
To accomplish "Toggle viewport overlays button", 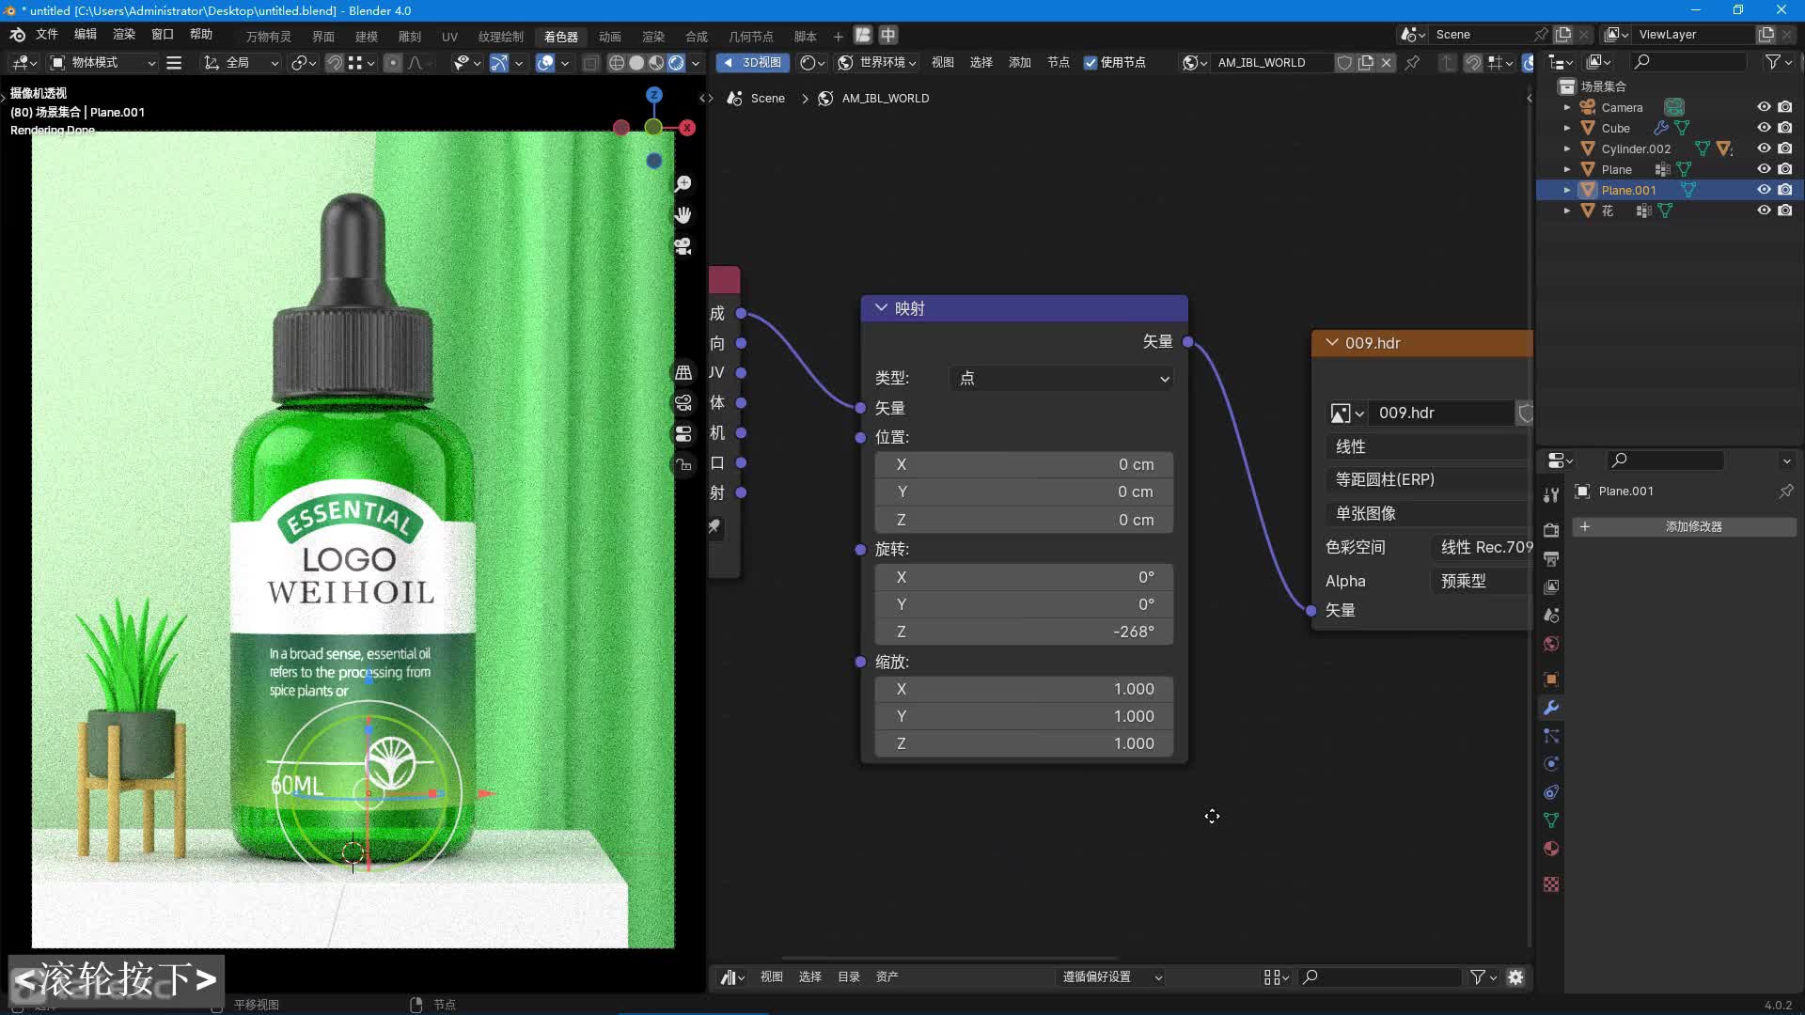I will point(544,62).
